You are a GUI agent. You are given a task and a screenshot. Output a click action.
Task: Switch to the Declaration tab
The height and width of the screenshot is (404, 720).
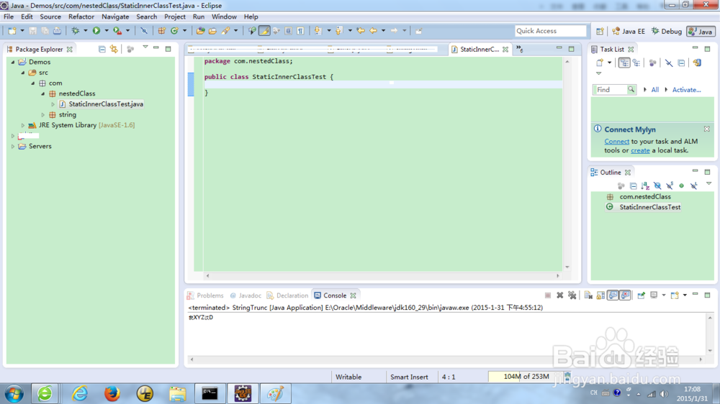click(x=287, y=295)
